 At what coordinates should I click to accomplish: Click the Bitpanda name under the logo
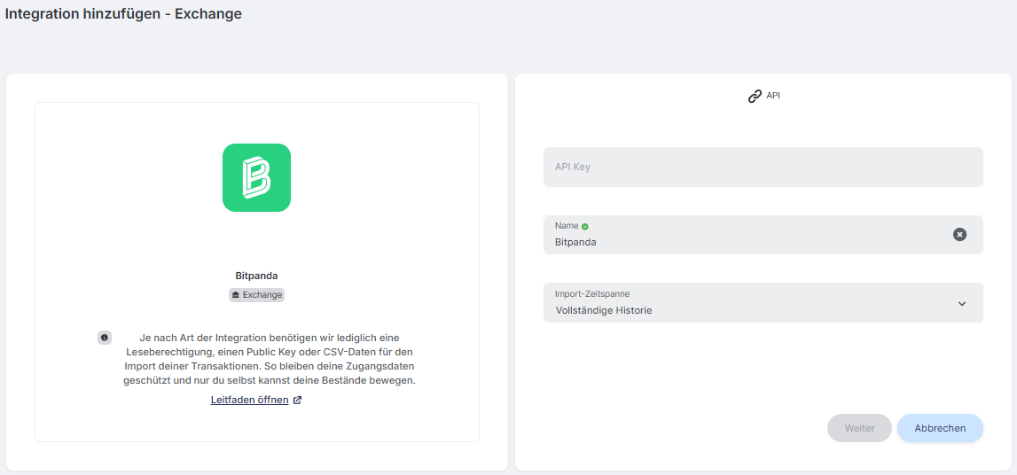coord(257,276)
